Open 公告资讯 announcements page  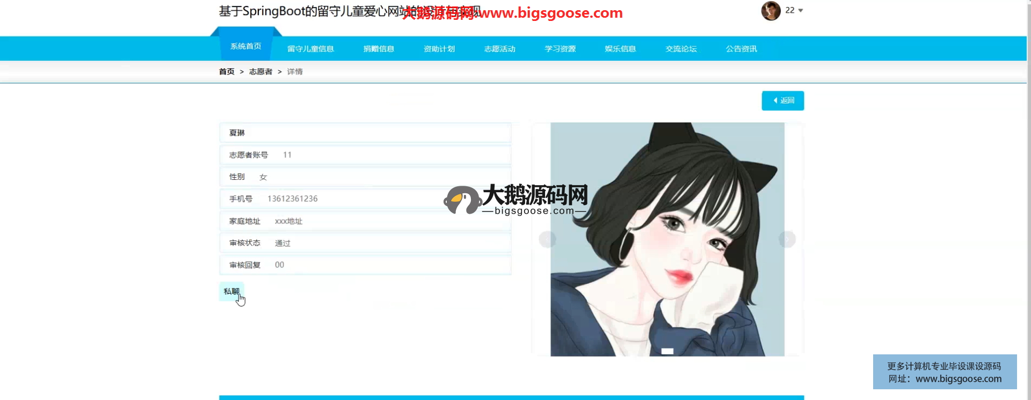point(741,49)
